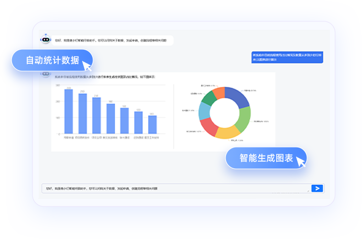Click the light blue donut chart segment
362x239 pixels.
[x=205, y=111]
